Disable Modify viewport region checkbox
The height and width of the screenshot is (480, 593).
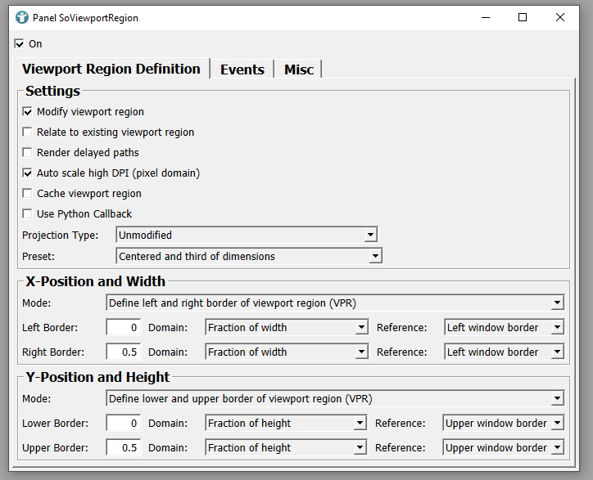pos(28,112)
